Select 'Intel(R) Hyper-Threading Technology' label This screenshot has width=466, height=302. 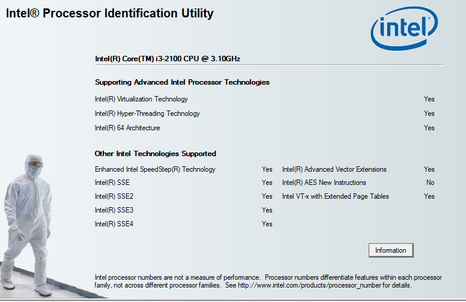147,113
